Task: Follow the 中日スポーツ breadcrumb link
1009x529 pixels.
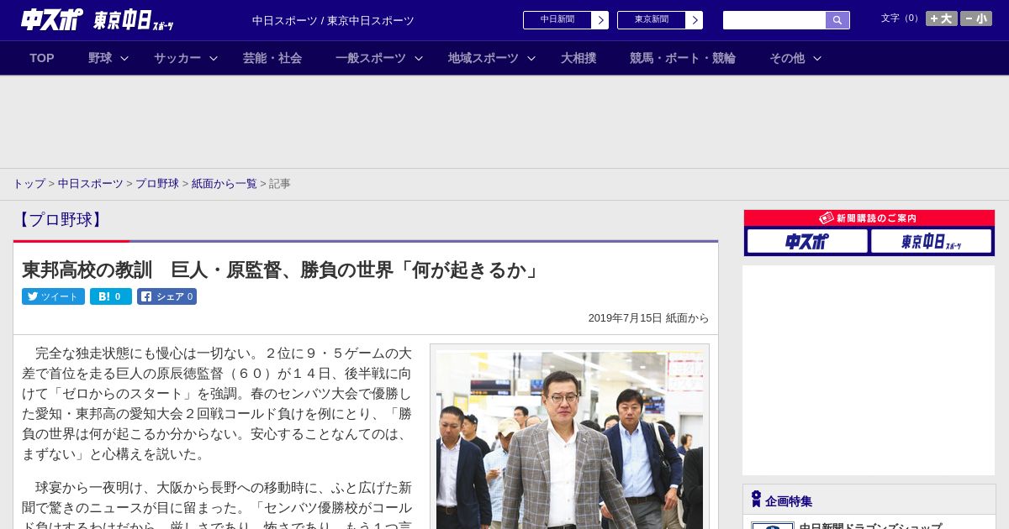Action: (91, 183)
